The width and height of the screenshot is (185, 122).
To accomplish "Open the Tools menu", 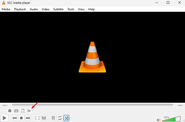I will (71, 9).
